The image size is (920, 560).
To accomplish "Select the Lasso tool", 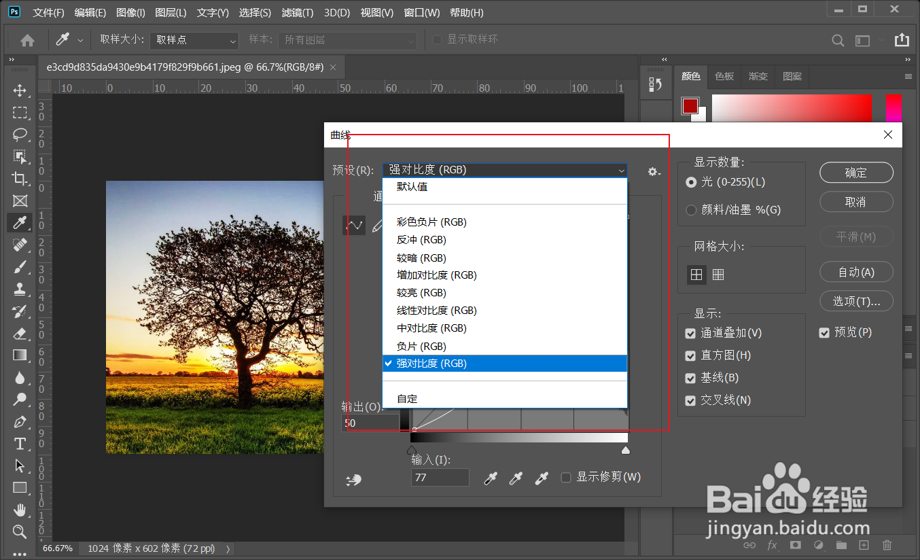I will (x=20, y=135).
